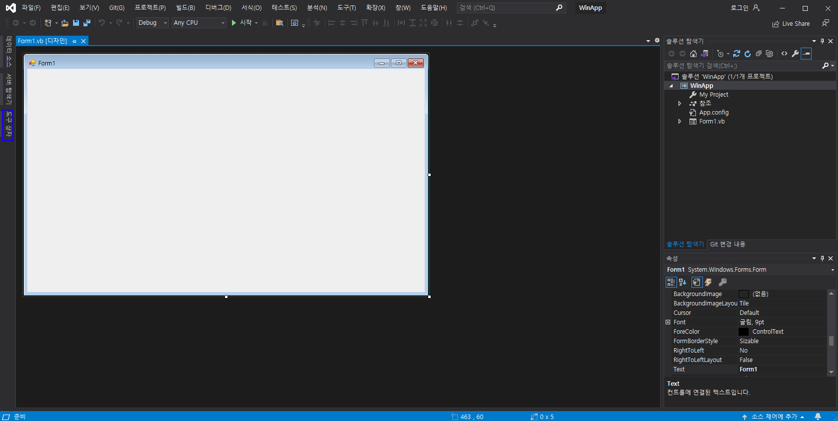Screen dimensions: 838x421
Task: Switch between solution and folder views icon
Action: [x=704, y=54]
